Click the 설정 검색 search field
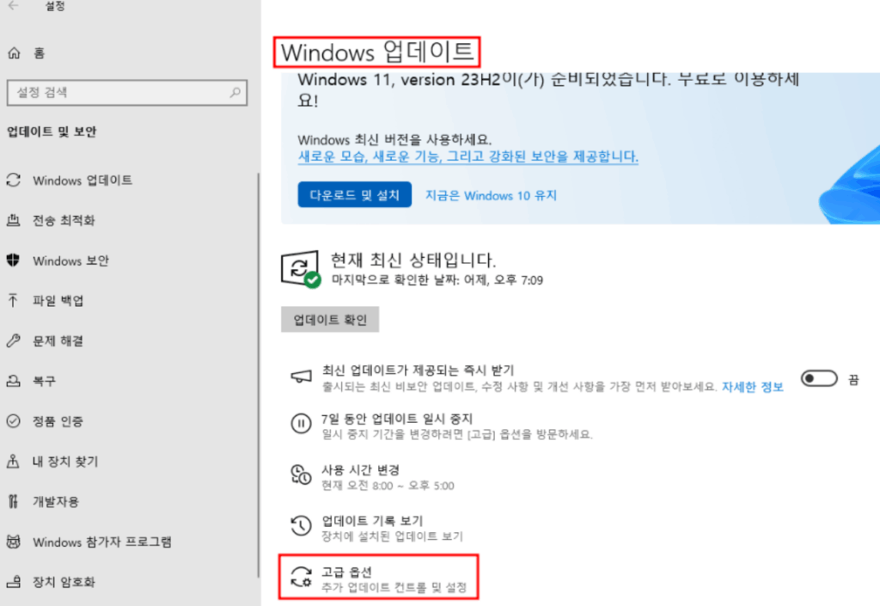 pyautogui.click(x=127, y=93)
